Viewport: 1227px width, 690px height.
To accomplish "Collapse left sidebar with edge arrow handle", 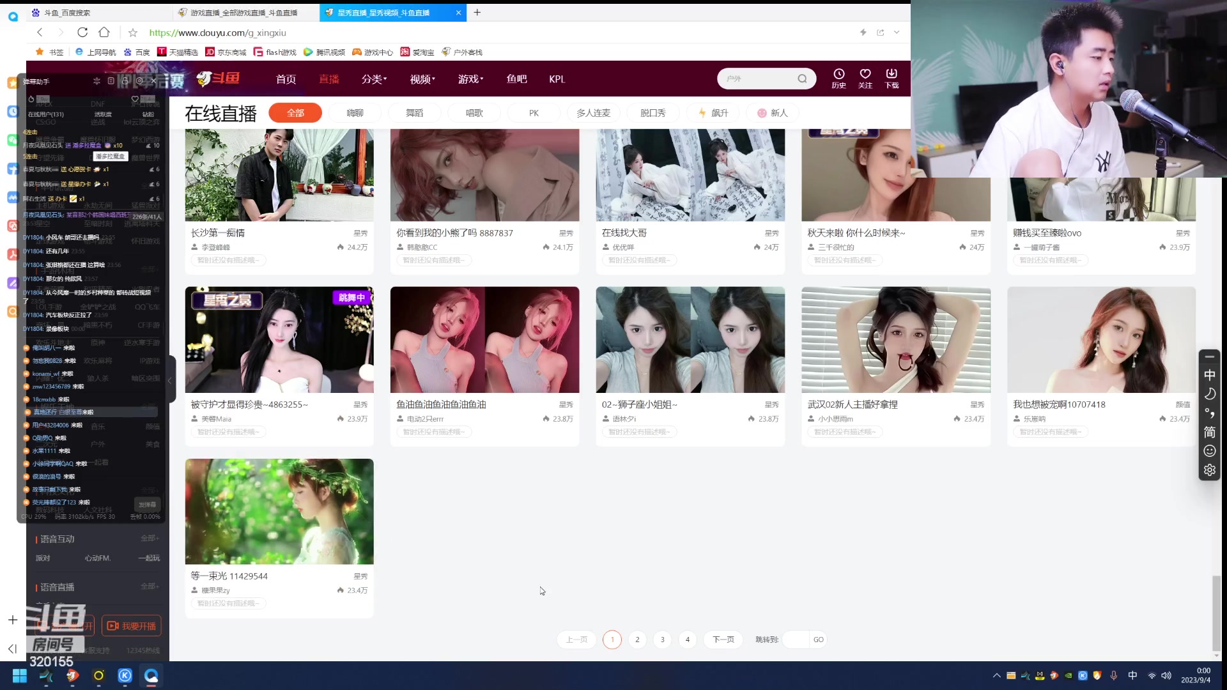I will pos(170,380).
